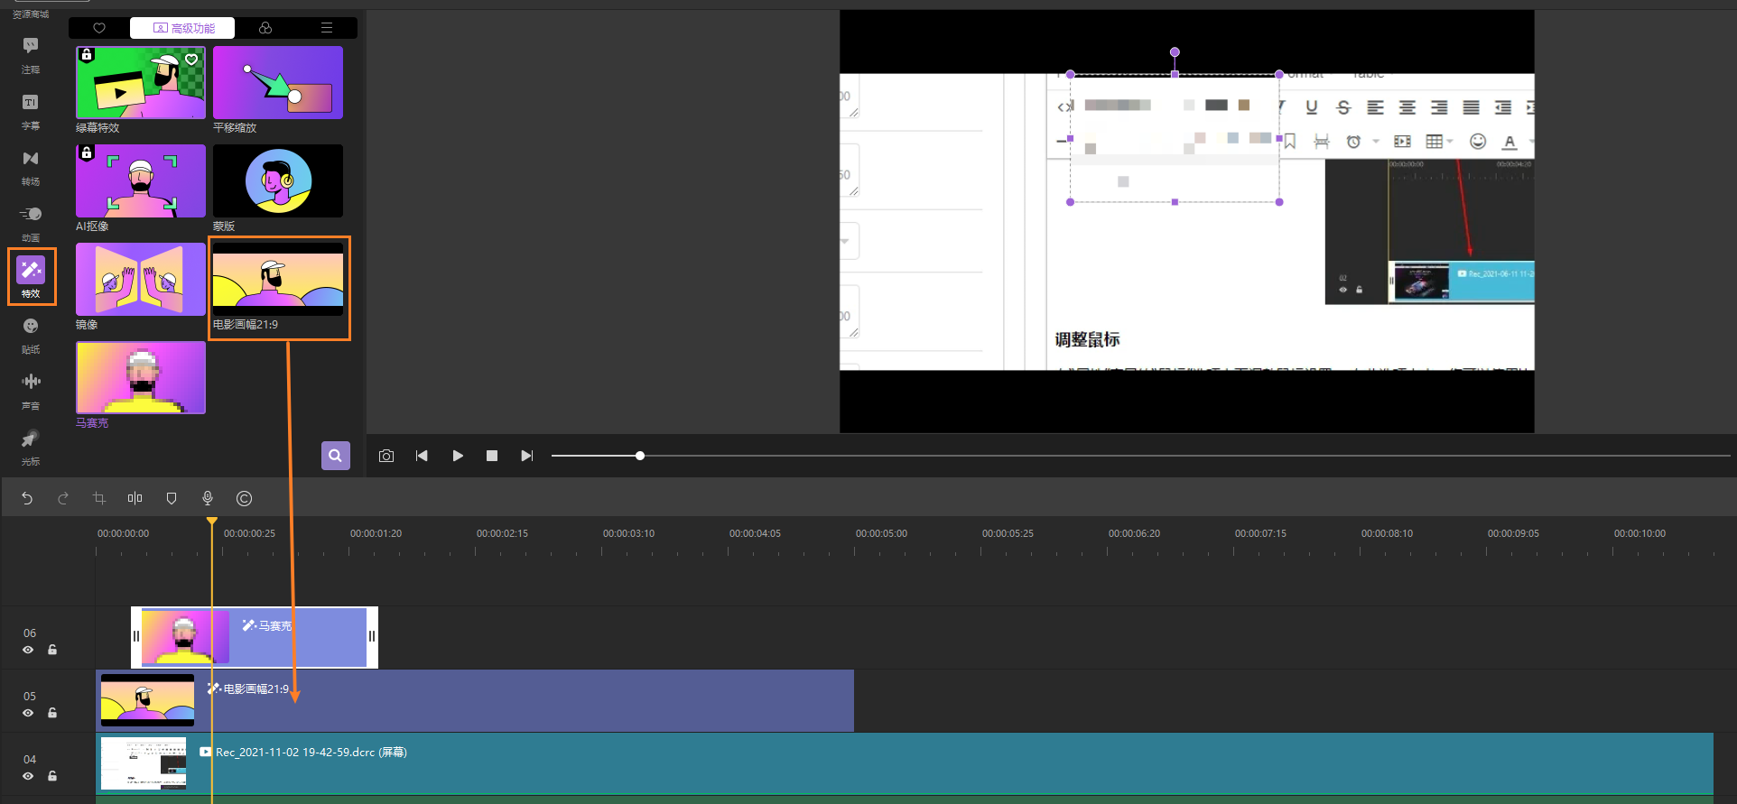Viewport: 1737px width, 804px height.
Task: Select the 马赛克 clip on track 06
Action: pyautogui.click(x=255, y=637)
